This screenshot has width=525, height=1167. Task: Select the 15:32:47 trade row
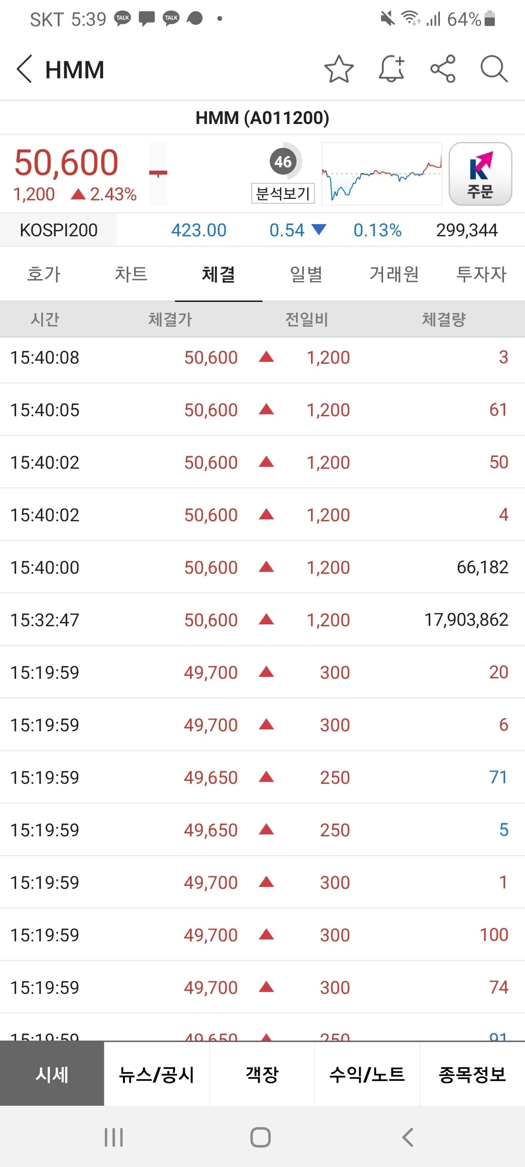pos(262,620)
